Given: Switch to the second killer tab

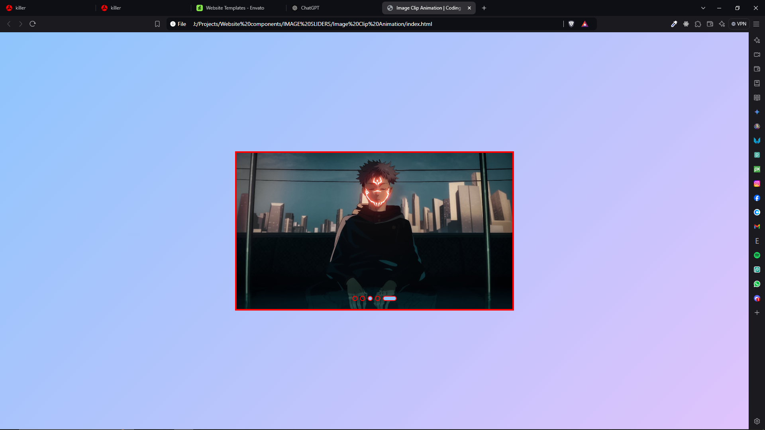Looking at the screenshot, I should [x=143, y=8].
